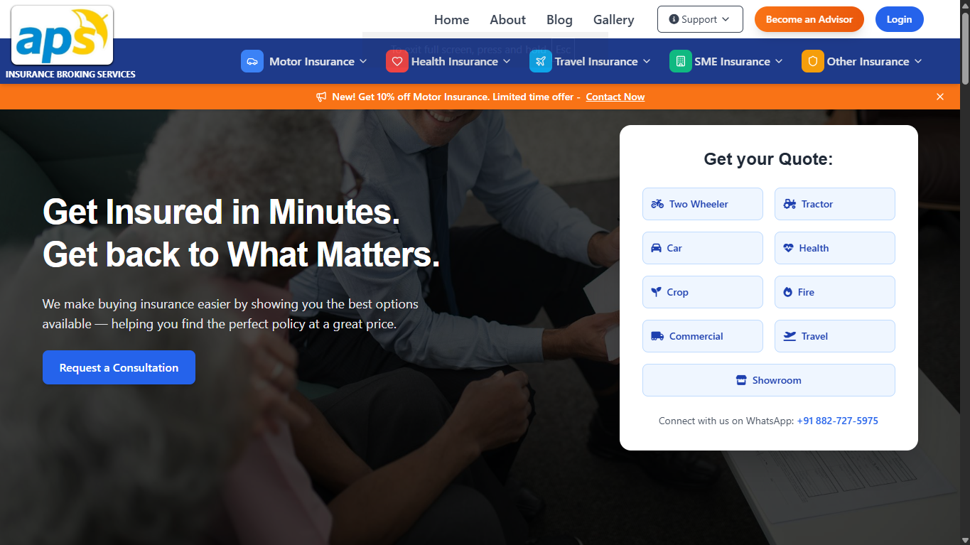The height and width of the screenshot is (545, 970).
Task: Click the Travel Insurance airplane icon
Action: click(541, 61)
